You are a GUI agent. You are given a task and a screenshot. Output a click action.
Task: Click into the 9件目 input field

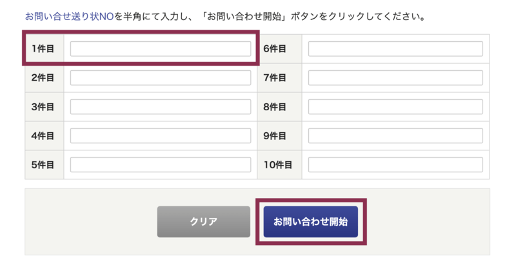[395, 136]
